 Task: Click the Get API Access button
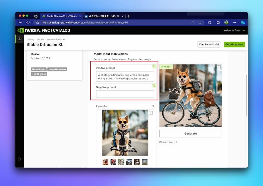[234, 44]
